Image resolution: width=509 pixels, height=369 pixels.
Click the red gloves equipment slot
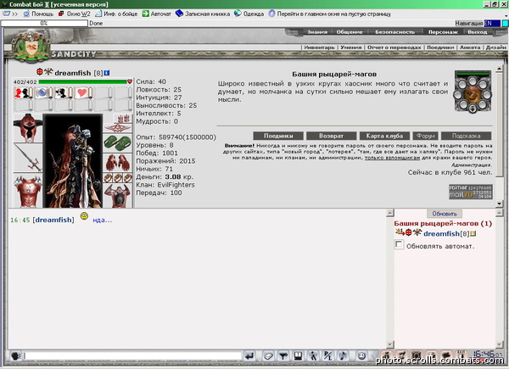pyautogui.click(x=118, y=163)
